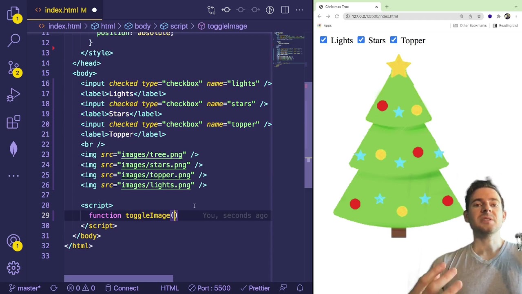Image resolution: width=522 pixels, height=294 pixels.
Task: Click the editor minimap code overview
Action: pyautogui.click(x=289, y=49)
